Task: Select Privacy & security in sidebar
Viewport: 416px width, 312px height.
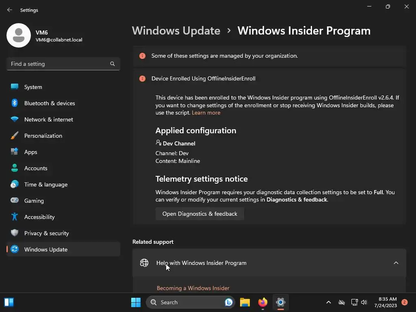Action: coord(63,233)
